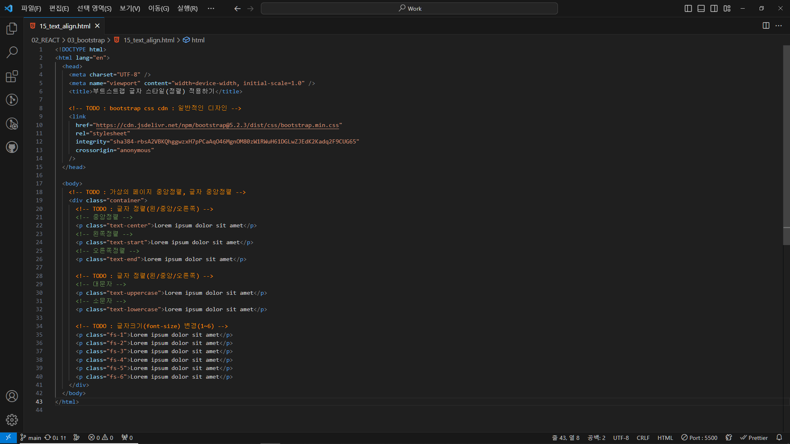Click the HTML language mode button
The image size is (790, 444).
click(x=665, y=437)
